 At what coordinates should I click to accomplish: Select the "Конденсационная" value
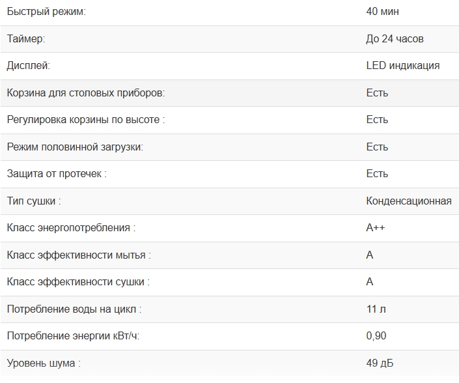click(x=409, y=201)
